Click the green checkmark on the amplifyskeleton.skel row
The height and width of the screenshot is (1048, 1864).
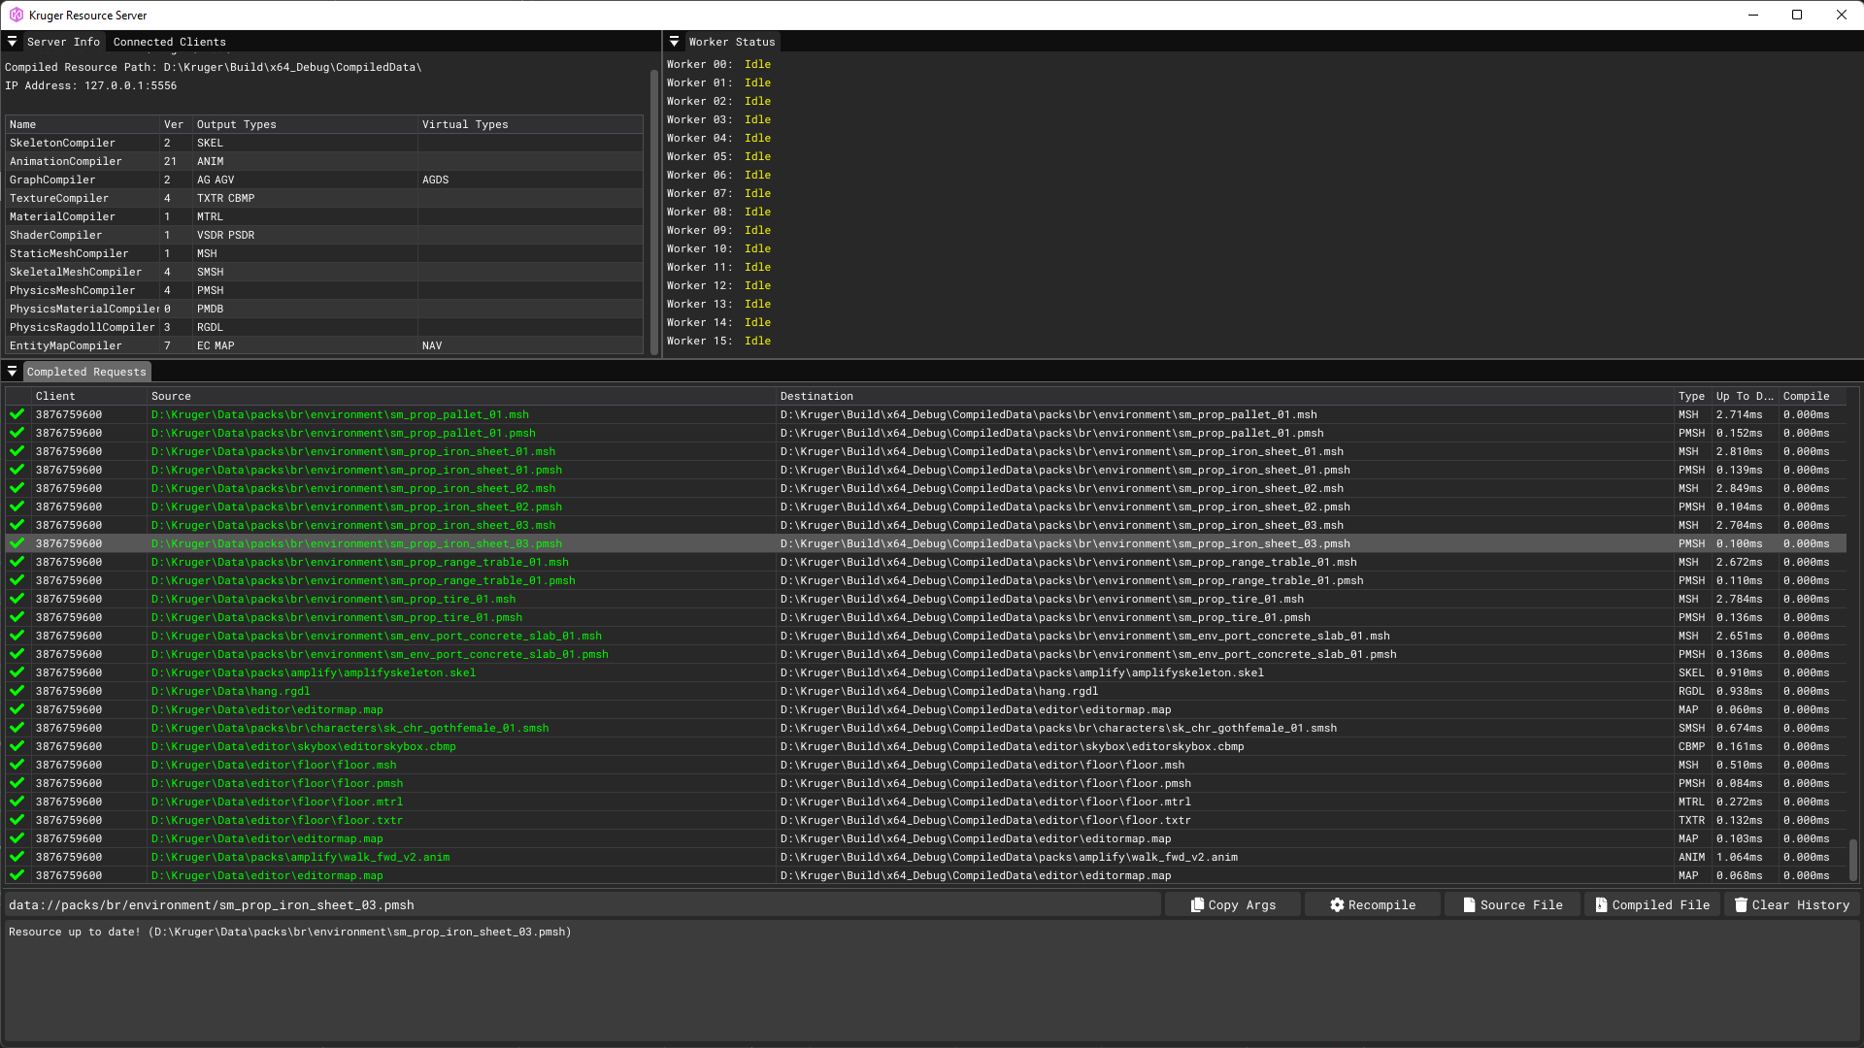point(17,672)
